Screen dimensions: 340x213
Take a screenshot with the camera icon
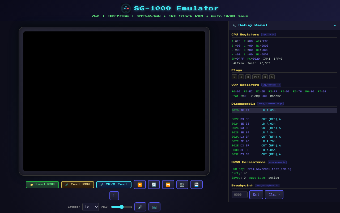[x=182, y=185]
